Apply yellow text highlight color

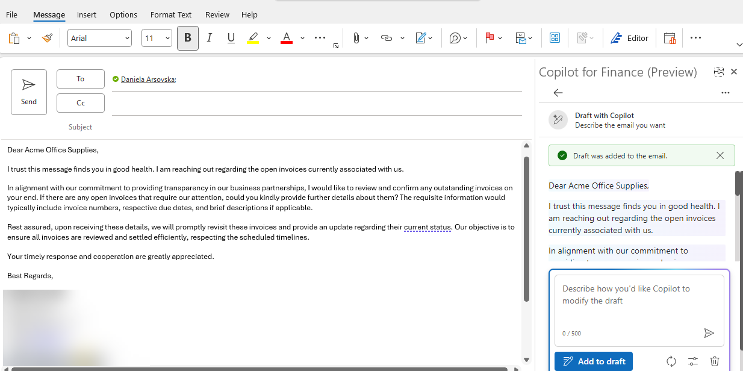coord(253,38)
